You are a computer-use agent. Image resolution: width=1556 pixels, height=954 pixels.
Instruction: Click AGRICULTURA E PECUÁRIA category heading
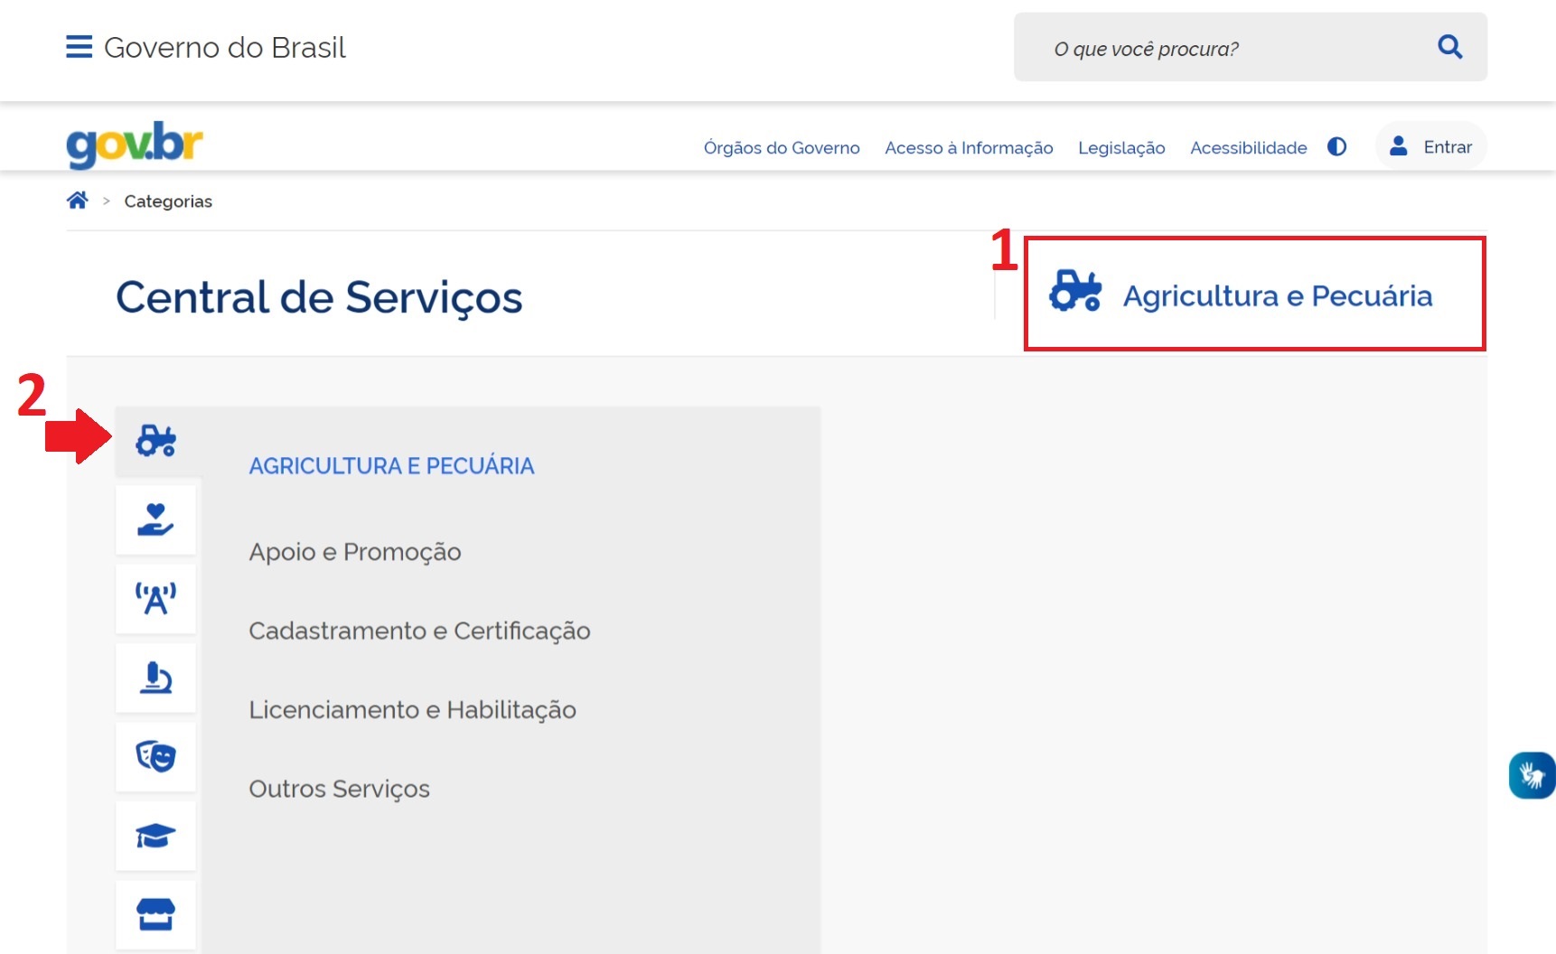pyautogui.click(x=391, y=465)
